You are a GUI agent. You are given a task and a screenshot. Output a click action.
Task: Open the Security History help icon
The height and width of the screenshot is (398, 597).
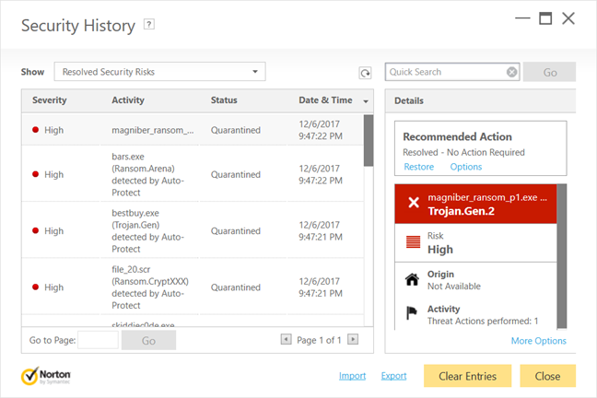click(149, 24)
